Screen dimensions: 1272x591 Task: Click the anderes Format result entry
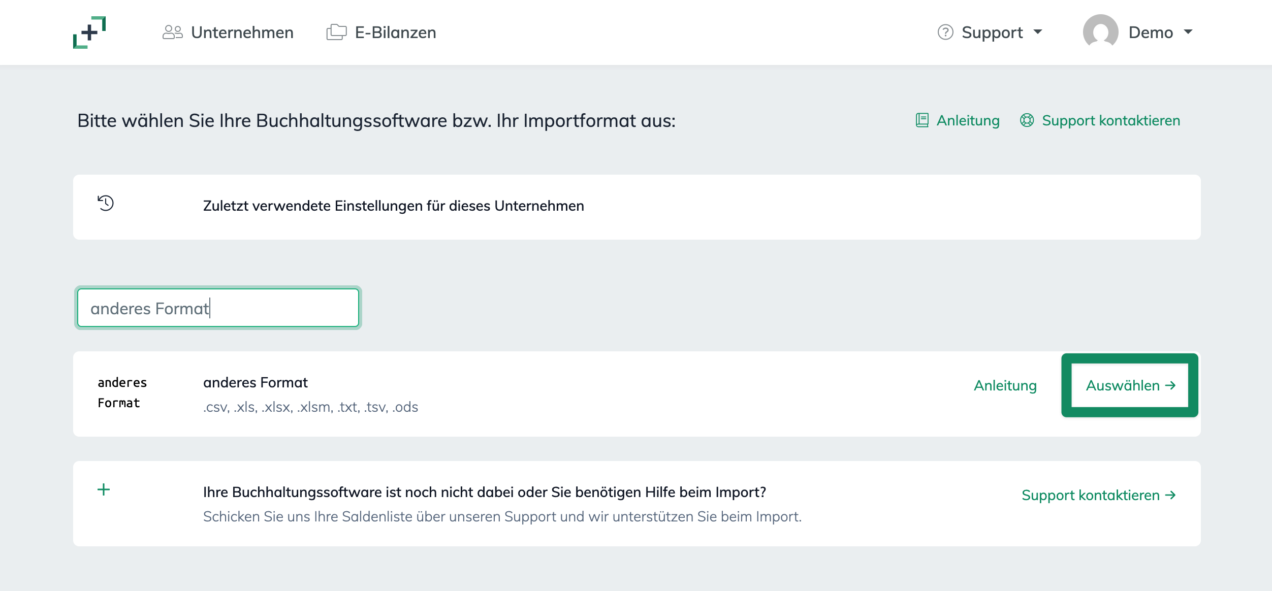[256, 382]
